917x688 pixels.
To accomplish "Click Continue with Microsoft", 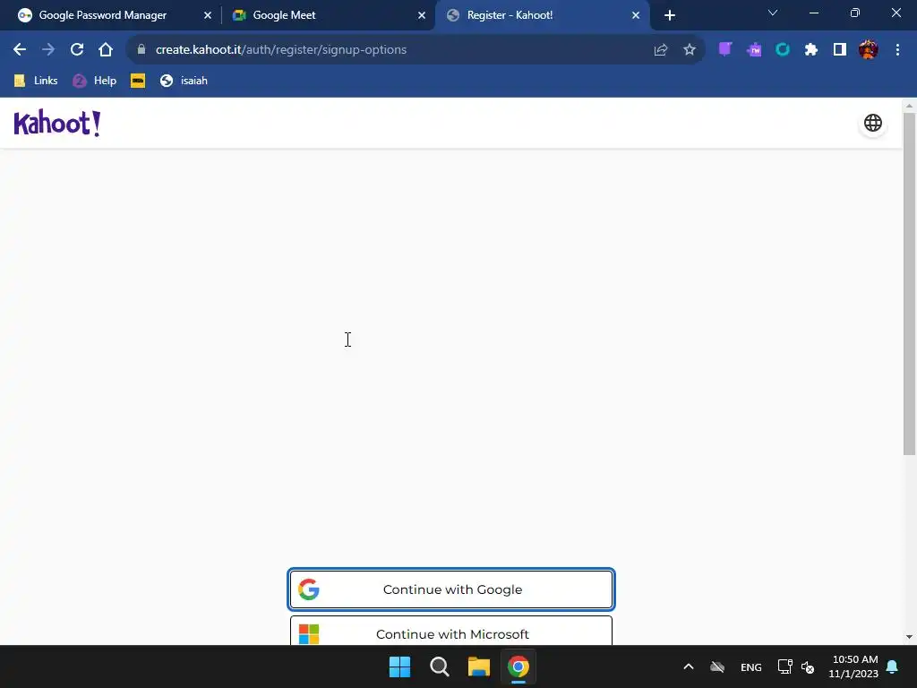I will (451, 632).
